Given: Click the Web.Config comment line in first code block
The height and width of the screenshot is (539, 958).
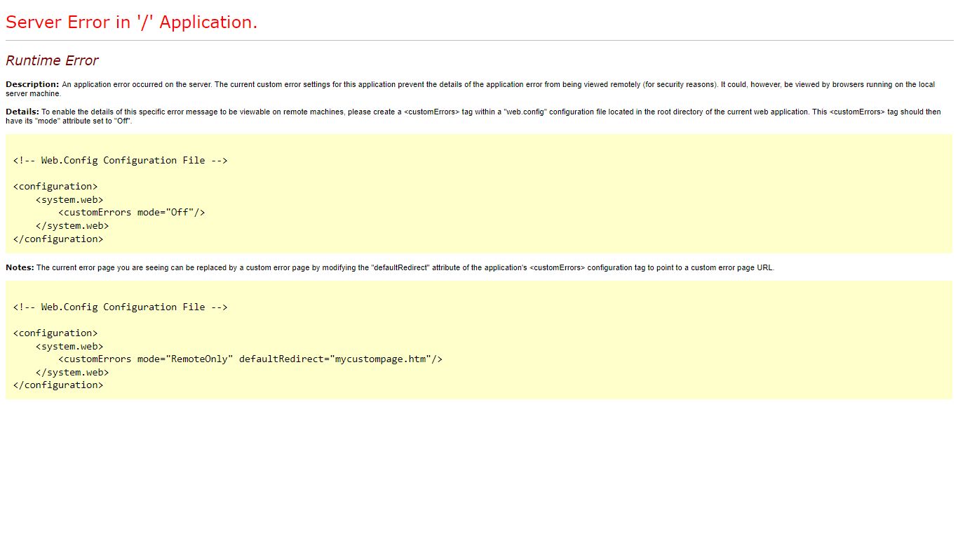Looking at the screenshot, I should [120, 160].
